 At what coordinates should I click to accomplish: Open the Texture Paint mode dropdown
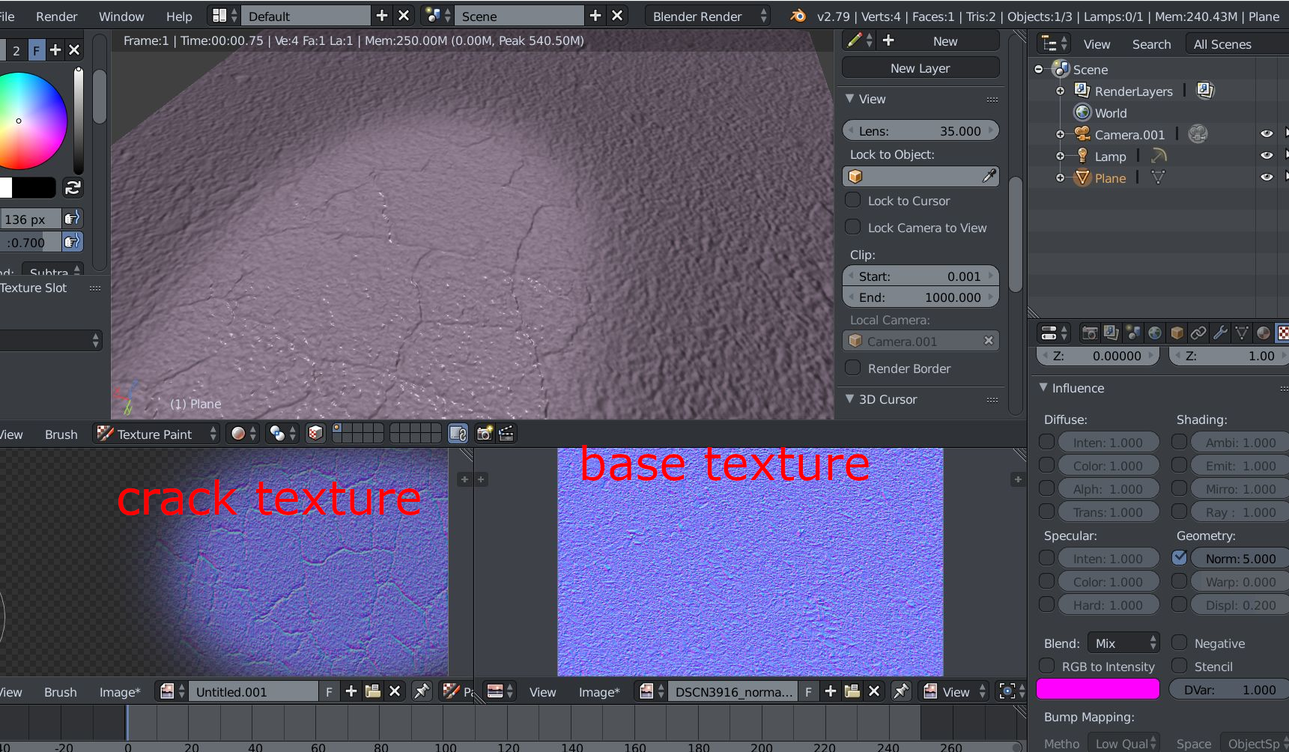(x=156, y=434)
